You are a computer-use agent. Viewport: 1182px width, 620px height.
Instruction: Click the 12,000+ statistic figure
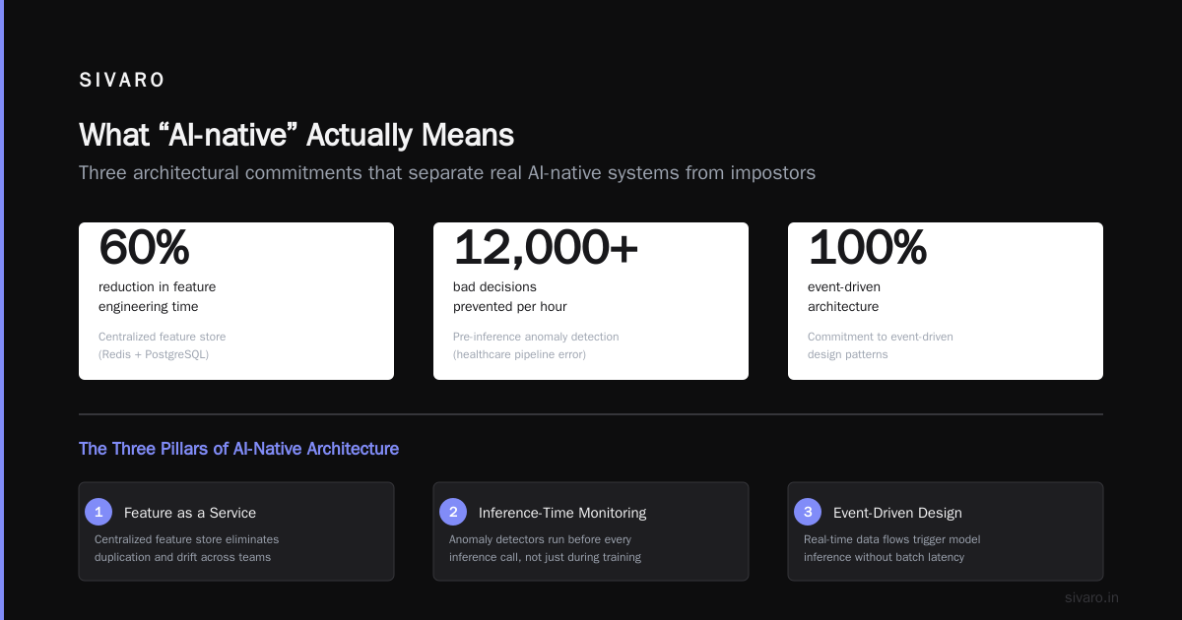(546, 247)
